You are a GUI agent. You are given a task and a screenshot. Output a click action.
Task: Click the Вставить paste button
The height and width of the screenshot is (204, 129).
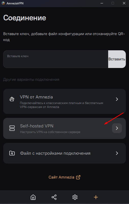(x=117, y=59)
